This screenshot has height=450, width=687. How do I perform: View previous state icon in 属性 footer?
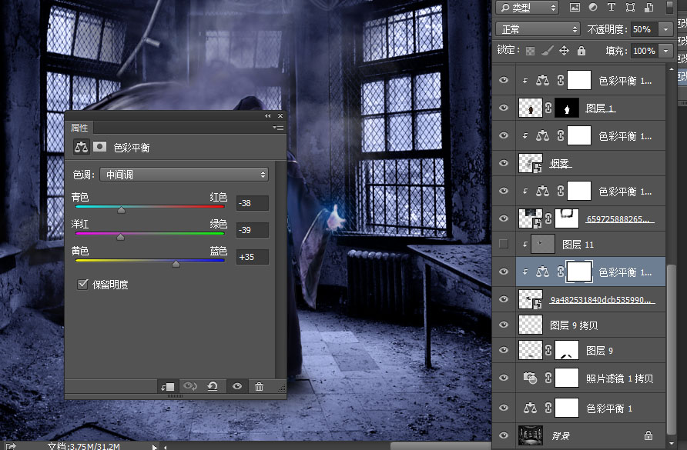[x=190, y=386]
